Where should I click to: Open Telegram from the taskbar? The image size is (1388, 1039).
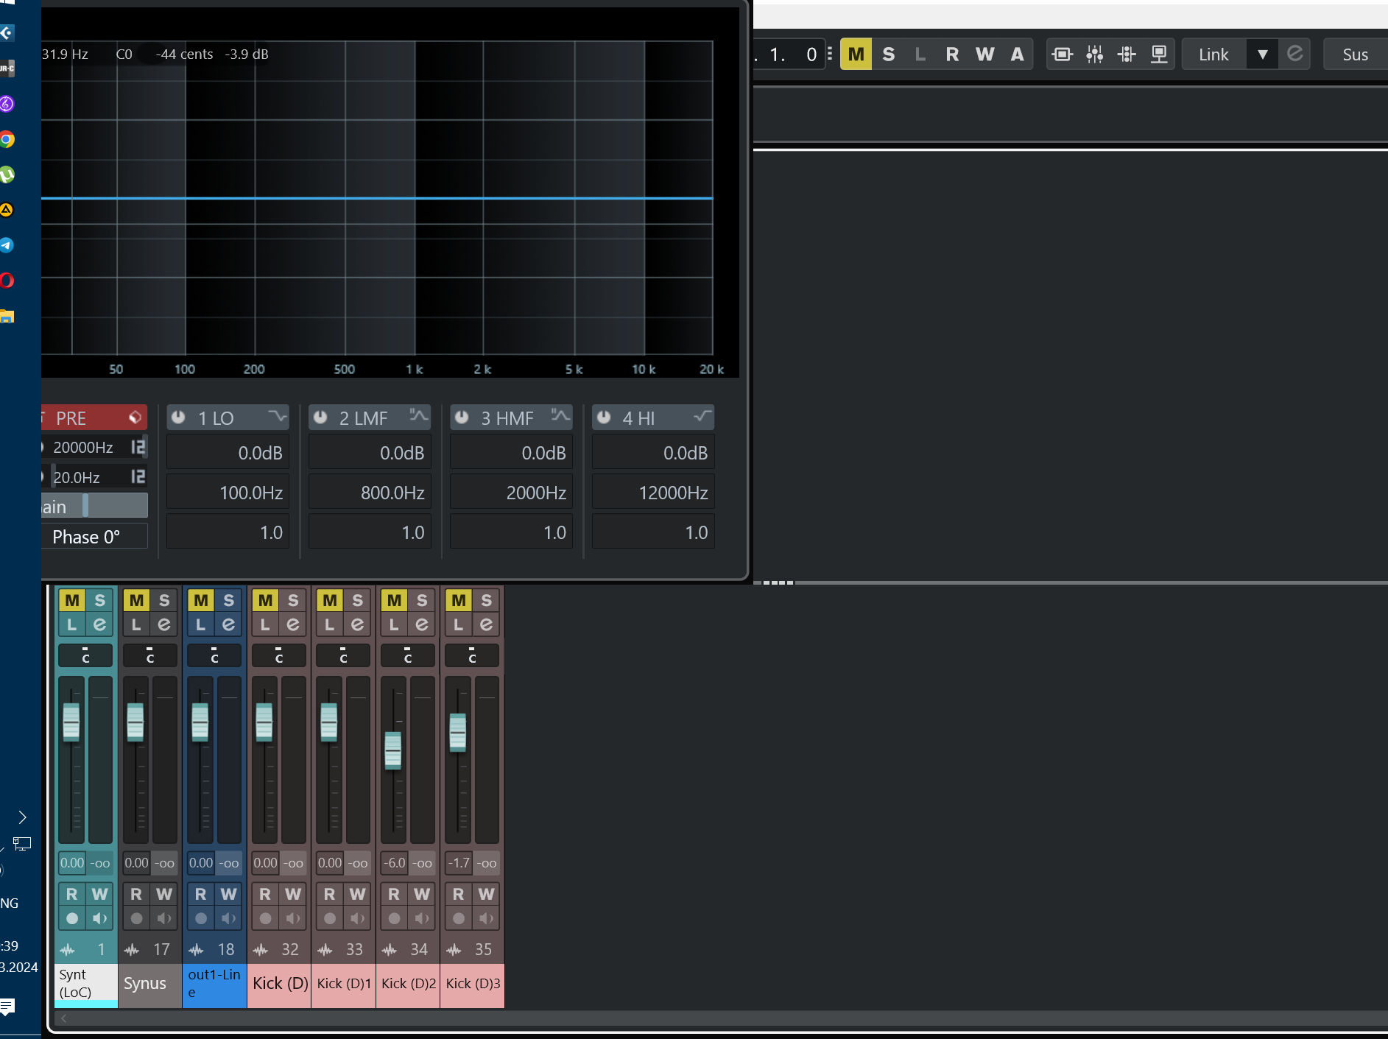click(7, 245)
